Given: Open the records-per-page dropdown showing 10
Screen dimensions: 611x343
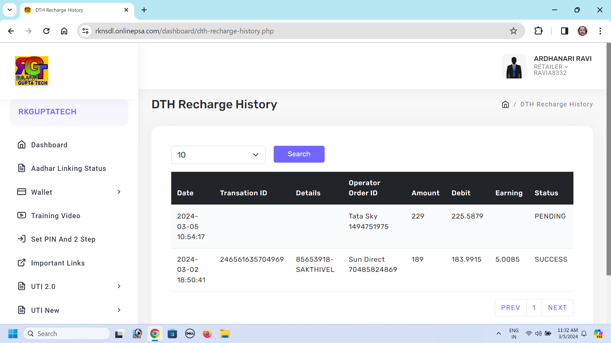Looking at the screenshot, I should click(218, 155).
